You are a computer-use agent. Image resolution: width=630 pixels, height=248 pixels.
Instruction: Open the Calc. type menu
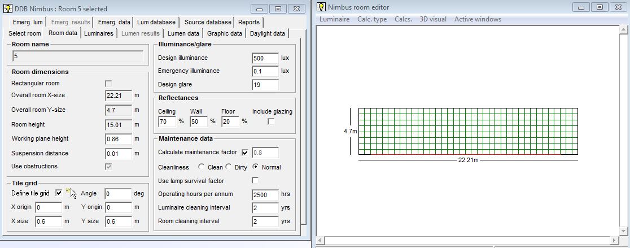(x=372, y=19)
